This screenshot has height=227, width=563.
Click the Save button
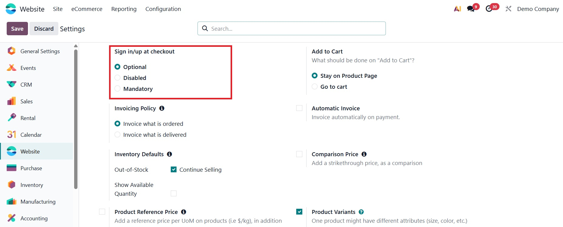pos(17,29)
